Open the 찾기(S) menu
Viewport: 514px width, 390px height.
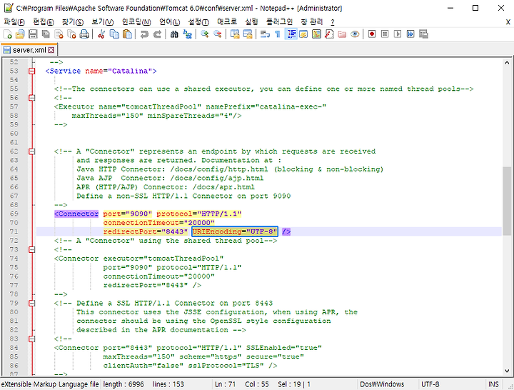click(73, 22)
